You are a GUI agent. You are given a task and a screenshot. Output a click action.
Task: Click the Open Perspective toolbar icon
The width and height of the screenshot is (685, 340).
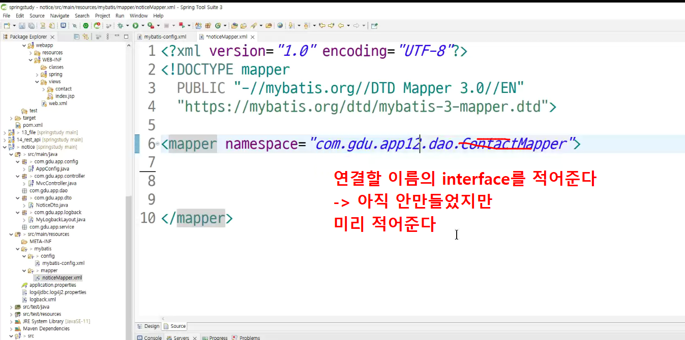tap(374, 25)
